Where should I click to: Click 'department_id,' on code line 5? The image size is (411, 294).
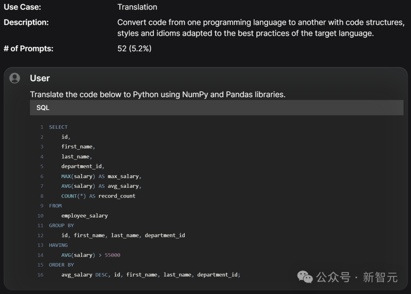click(x=83, y=166)
